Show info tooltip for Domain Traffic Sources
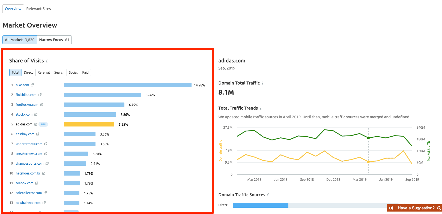The height and width of the screenshot is (214, 442). tap(268, 195)
